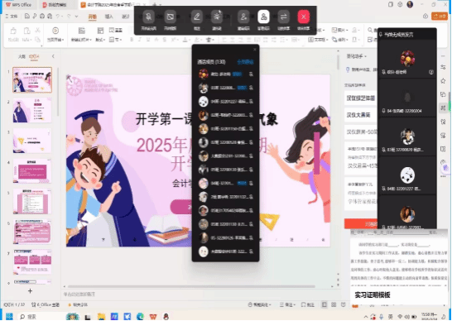Viewport: 452px width, 321px height.
Task: Open the 文件 menu
Action: 12,17
